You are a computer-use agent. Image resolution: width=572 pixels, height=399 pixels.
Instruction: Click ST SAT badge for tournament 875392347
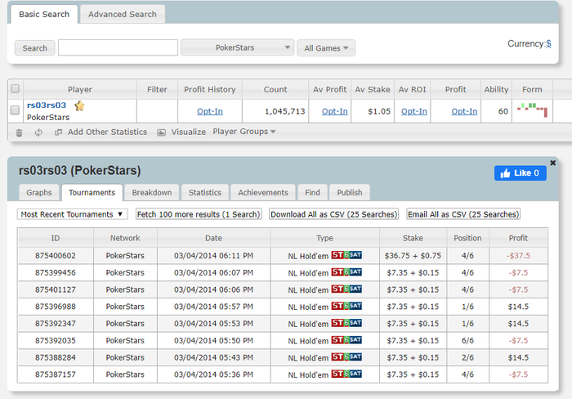(346, 323)
